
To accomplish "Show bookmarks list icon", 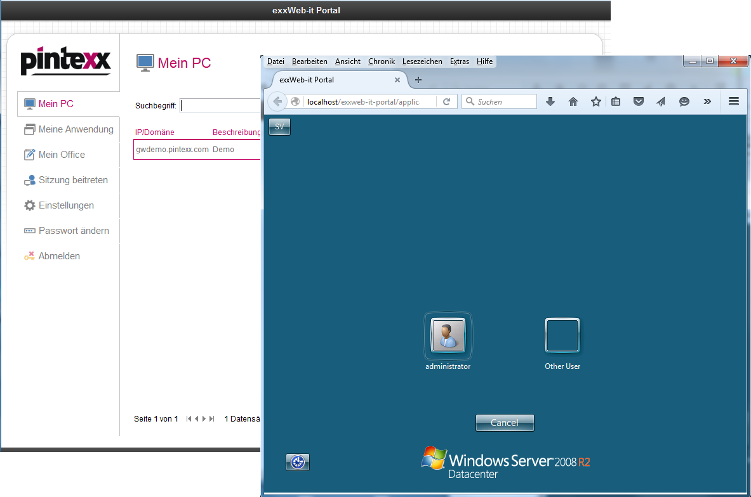I will (x=616, y=101).
